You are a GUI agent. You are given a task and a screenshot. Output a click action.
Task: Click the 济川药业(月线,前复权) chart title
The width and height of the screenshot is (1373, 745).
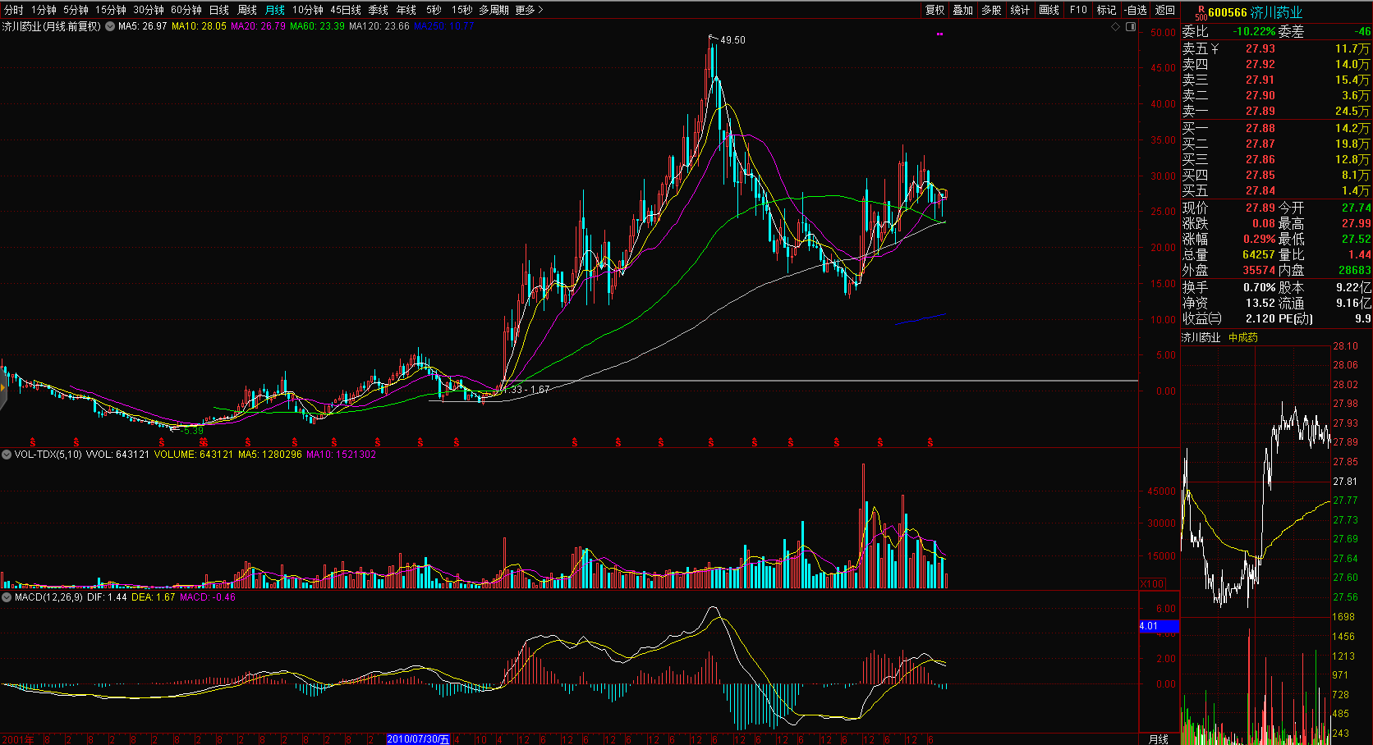51,26
